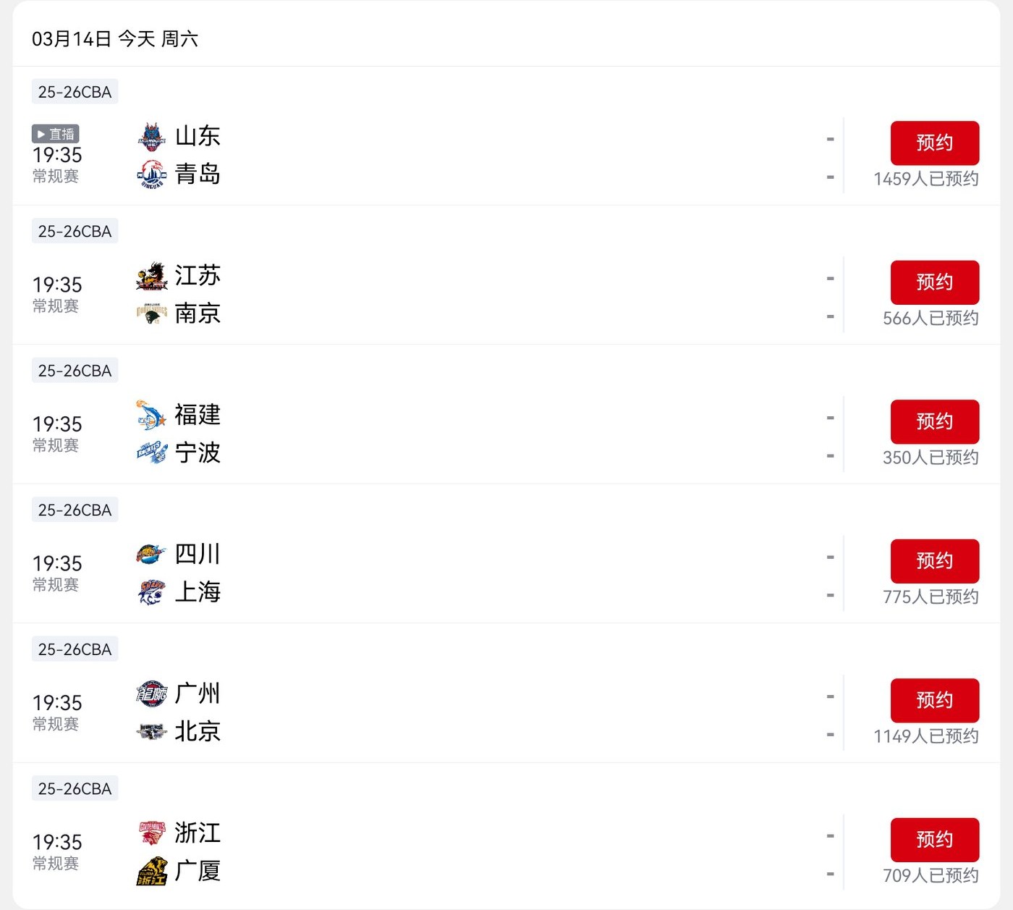Click the Guangsha team logo

tap(152, 871)
